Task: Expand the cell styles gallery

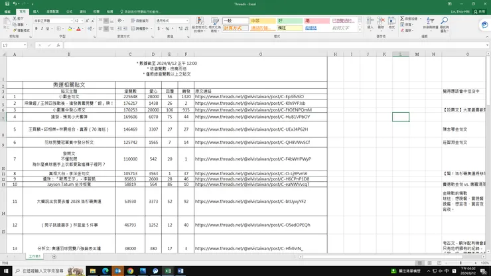Action: pyautogui.click(x=360, y=30)
